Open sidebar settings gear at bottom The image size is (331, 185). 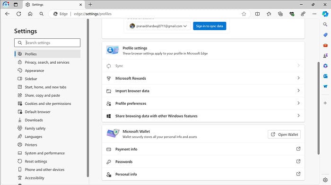pyautogui.click(x=325, y=180)
